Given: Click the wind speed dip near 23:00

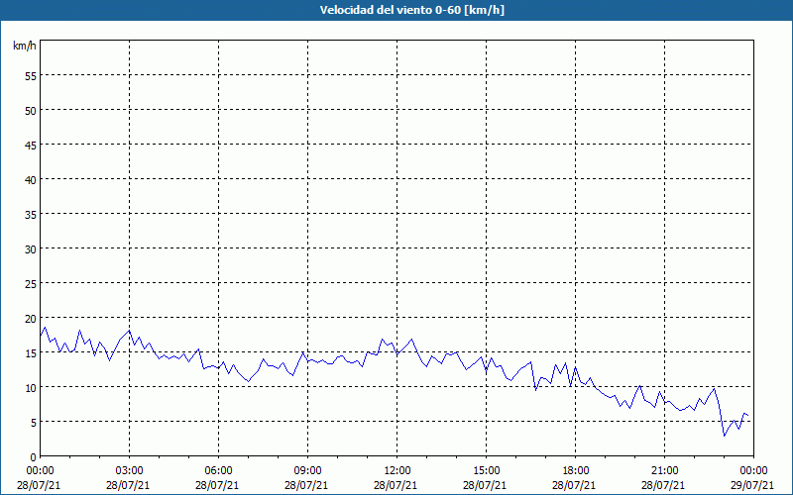Looking at the screenshot, I should (x=725, y=436).
